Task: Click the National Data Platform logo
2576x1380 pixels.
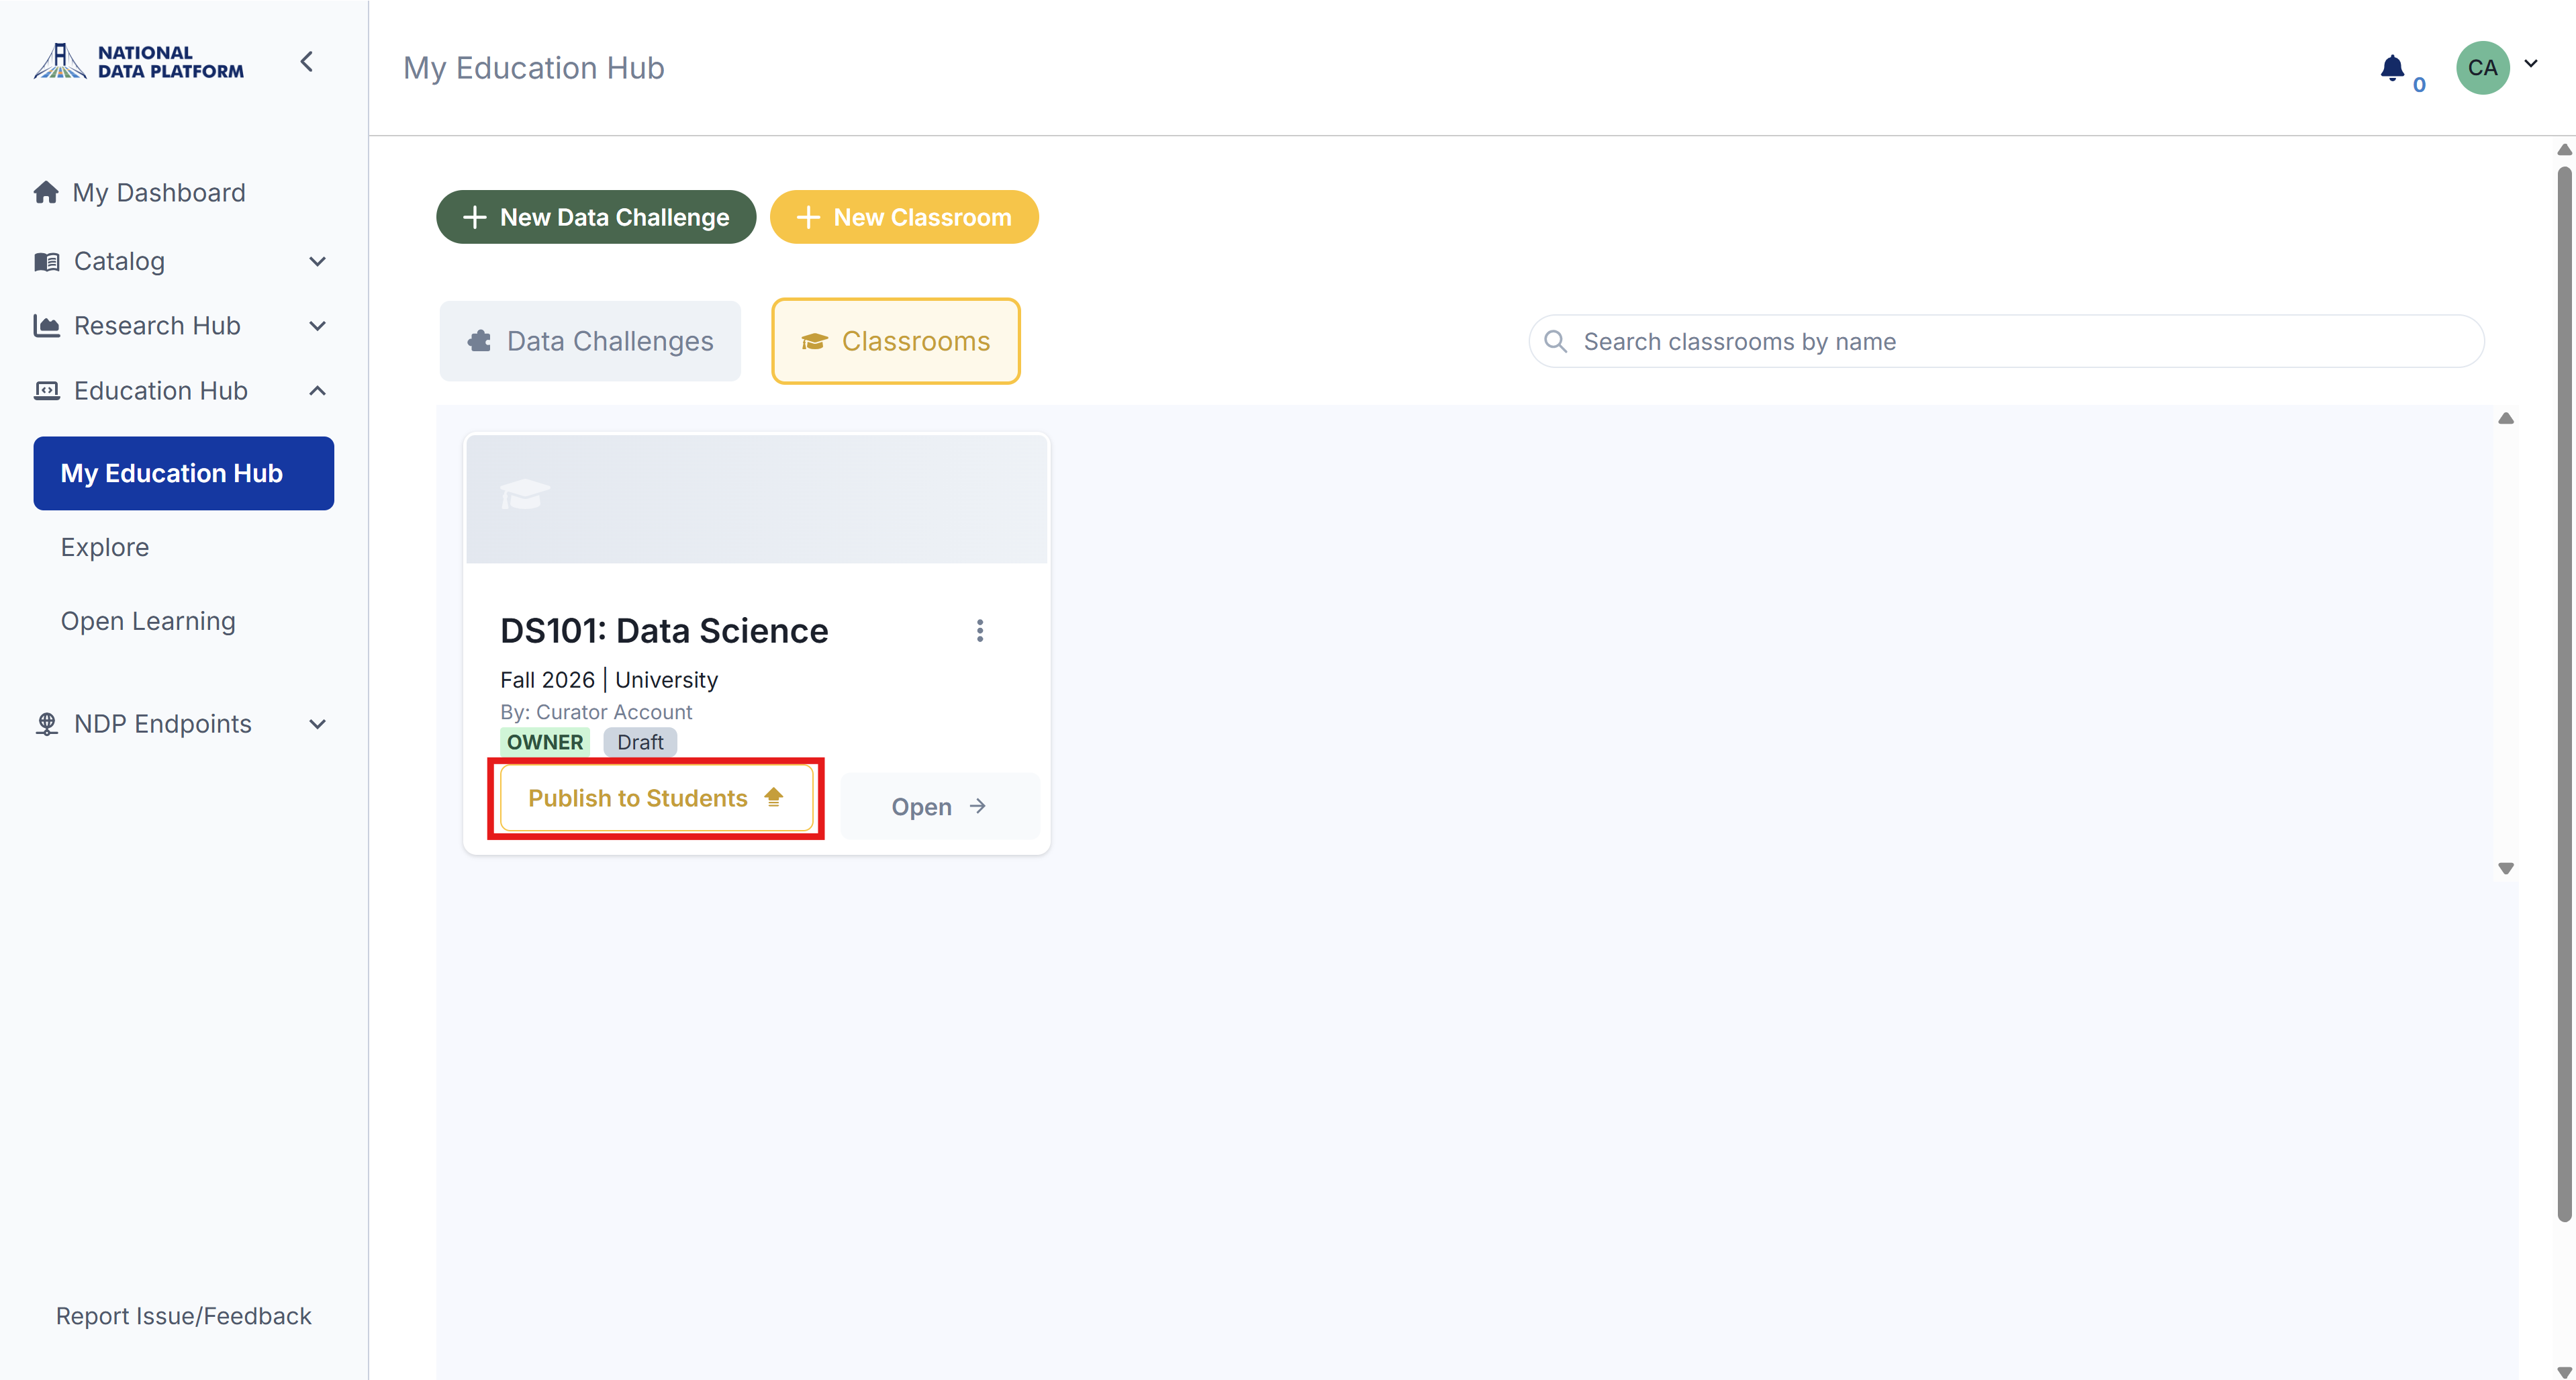Action: click(x=138, y=62)
